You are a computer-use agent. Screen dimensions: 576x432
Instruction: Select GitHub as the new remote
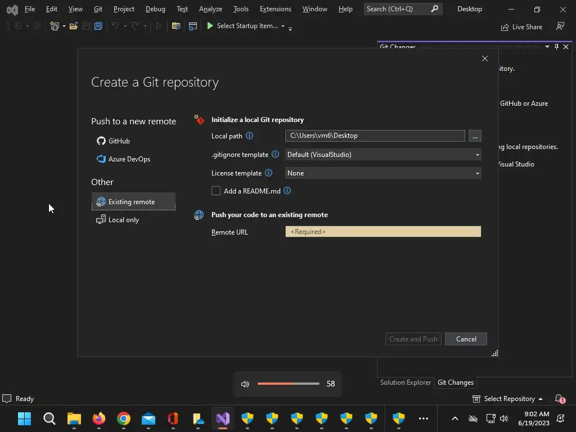pos(114,141)
